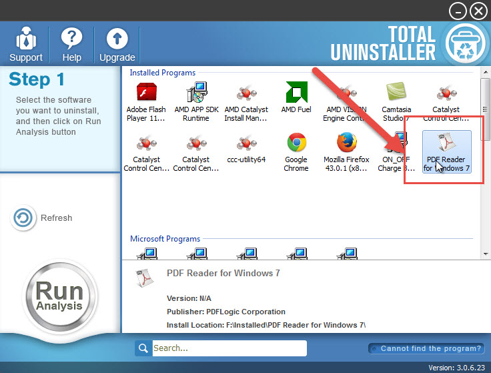Select Mozilla Firefox 43.0.1 program

point(346,152)
